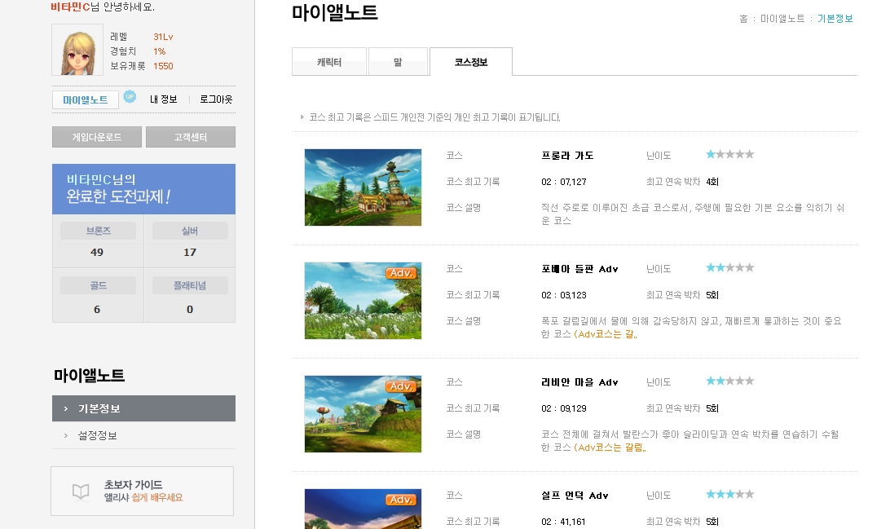Open 내 정보 link

click(164, 99)
